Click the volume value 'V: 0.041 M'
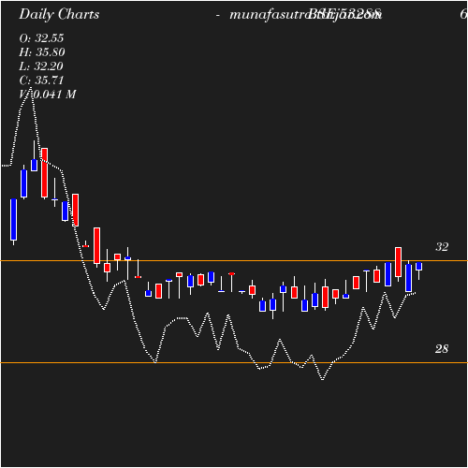The height and width of the screenshot is (468, 468). click(x=48, y=95)
